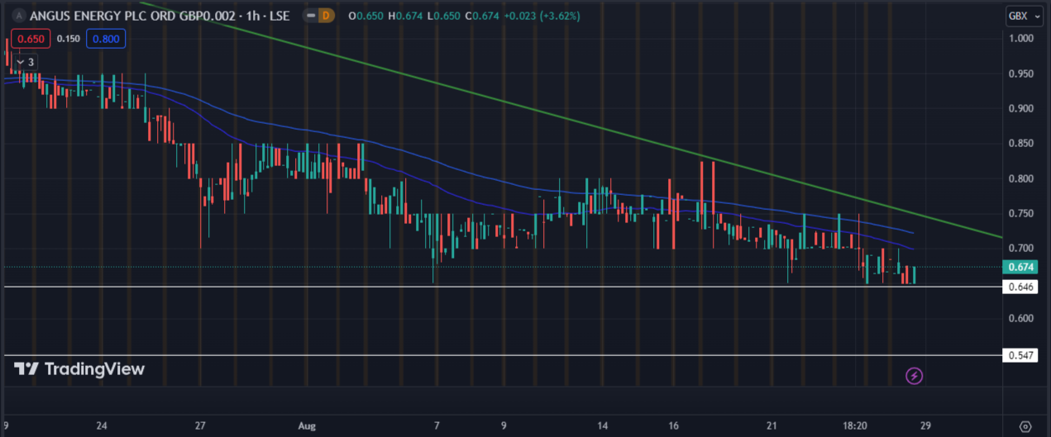Click the high value H0.674
Viewport: 1051px width, 437px height.
(404, 16)
